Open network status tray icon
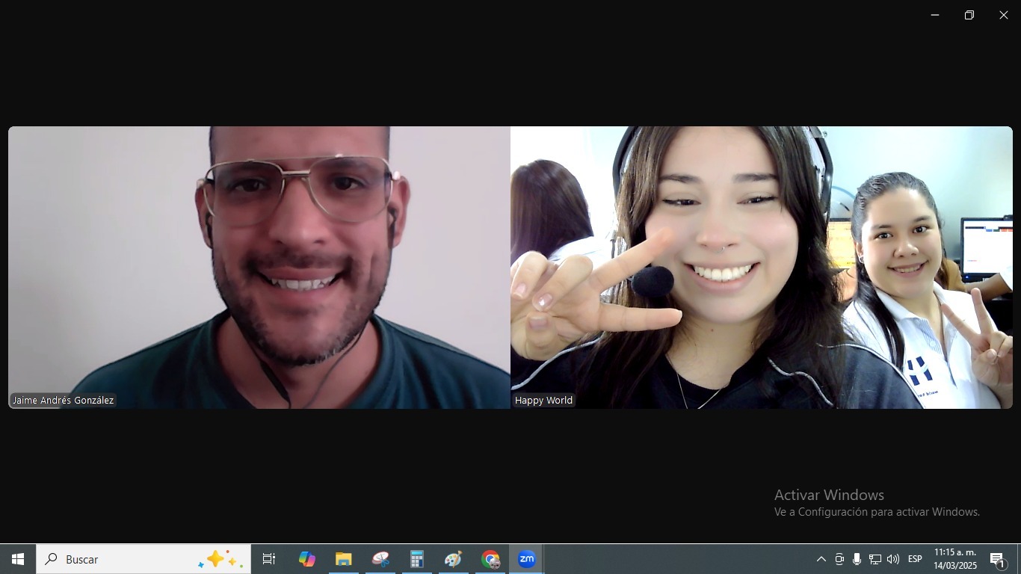This screenshot has height=574, width=1021. coord(875,559)
